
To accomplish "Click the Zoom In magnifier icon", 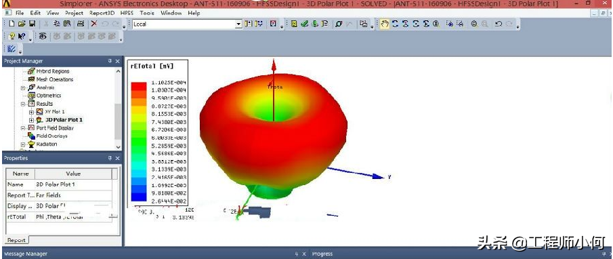I will pyautogui.click(x=474, y=24).
